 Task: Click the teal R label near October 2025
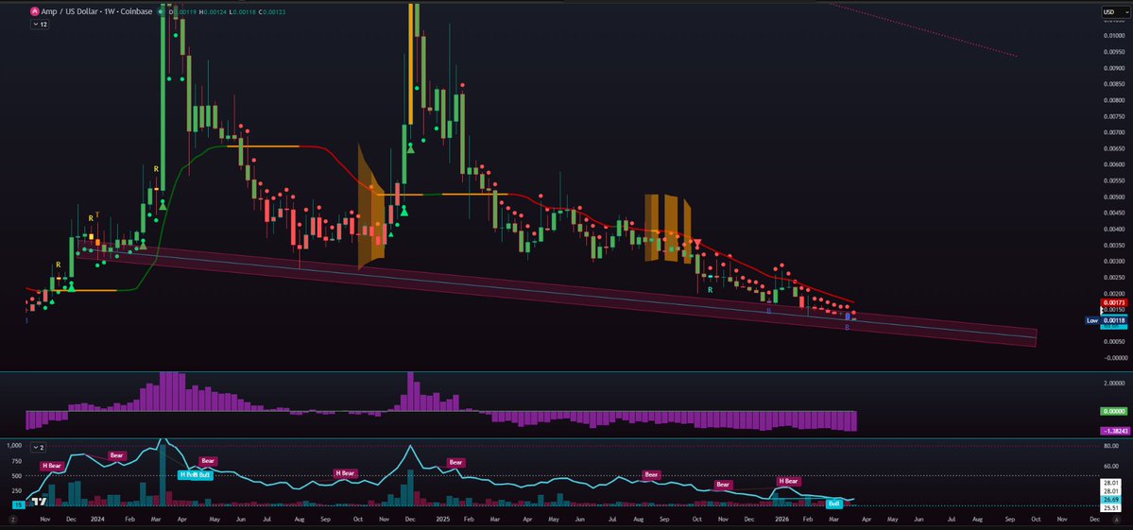pyautogui.click(x=711, y=289)
